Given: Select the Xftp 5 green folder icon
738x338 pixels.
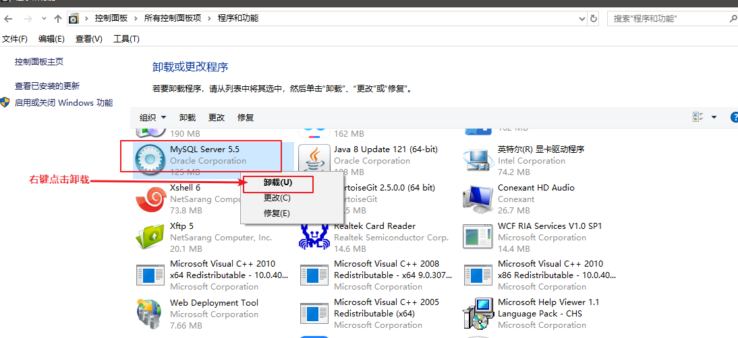Looking at the screenshot, I should pyautogui.click(x=150, y=237).
